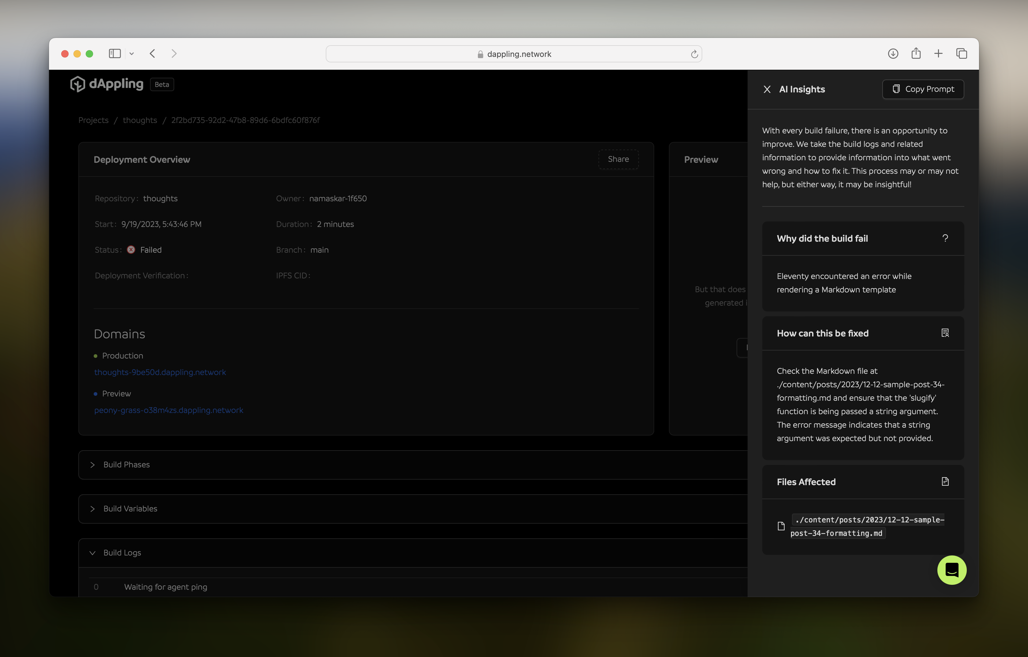Click the owner name namaskar-1f650
Screen dimensions: 1028x657
click(338, 199)
